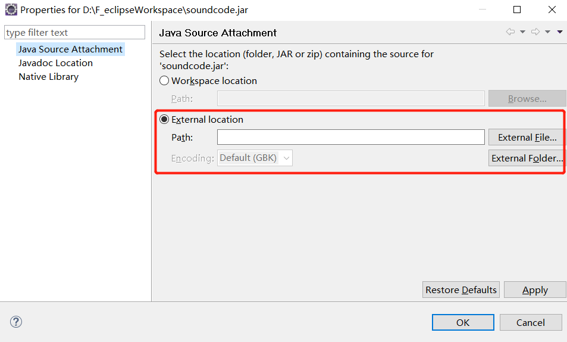This screenshot has width=567, height=342.
Task: Open the Encoding Default (GBK) dropdown
Action: point(255,158)
